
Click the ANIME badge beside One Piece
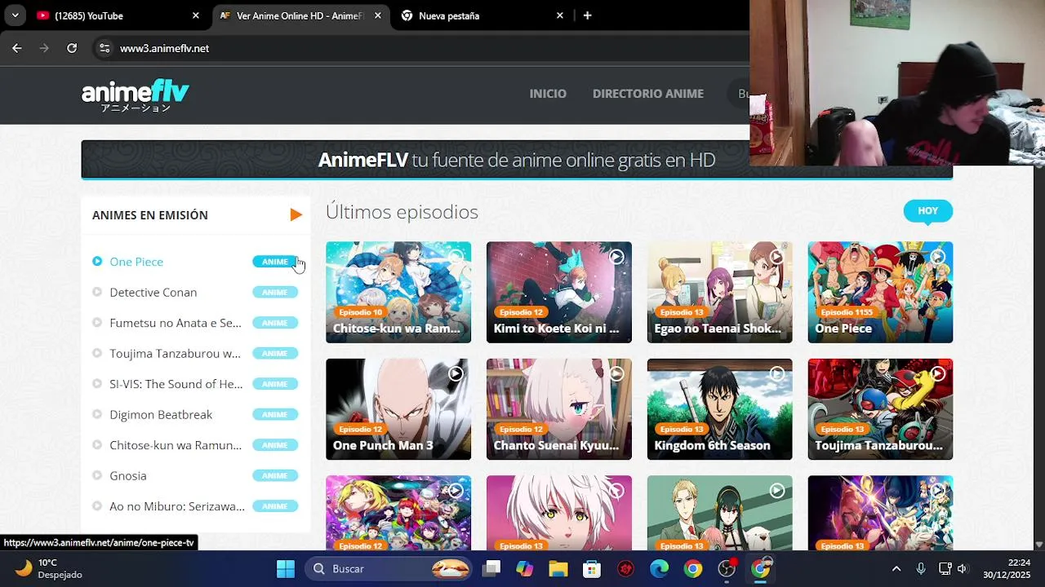[x=275, y=262]
